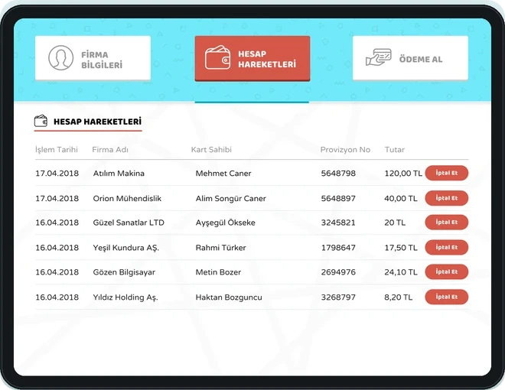Select the company name Orion Mühendislik

click(x=127, y=199)
